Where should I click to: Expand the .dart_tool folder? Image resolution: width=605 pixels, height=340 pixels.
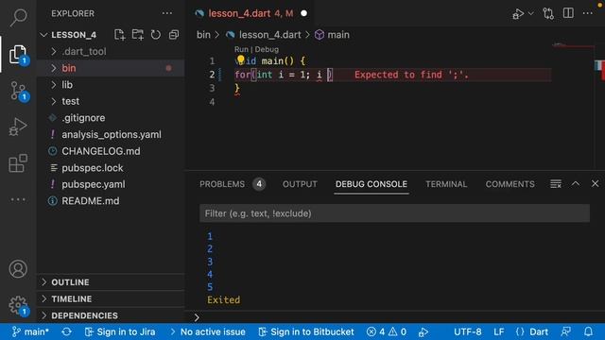[112, 51]
